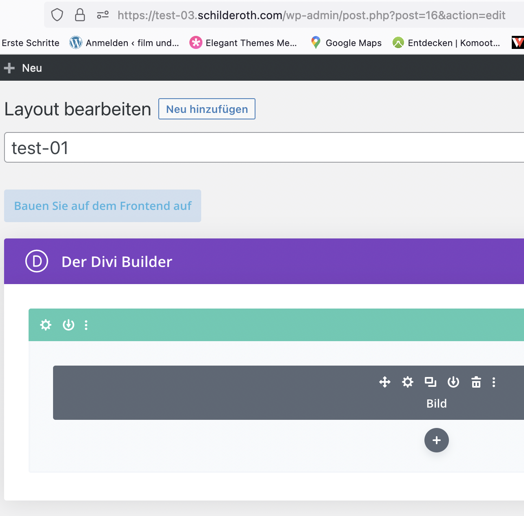The width and height of the screenshot is (524, 516).
Task: Open 'Anmelden ‹ film und...' bookmark
Action: point(124,43)
